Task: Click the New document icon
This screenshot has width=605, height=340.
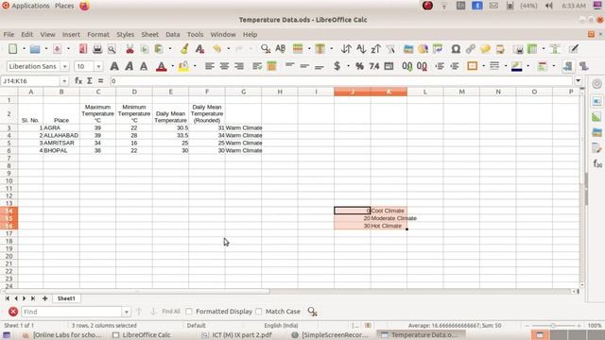Action: coord(12,49)
